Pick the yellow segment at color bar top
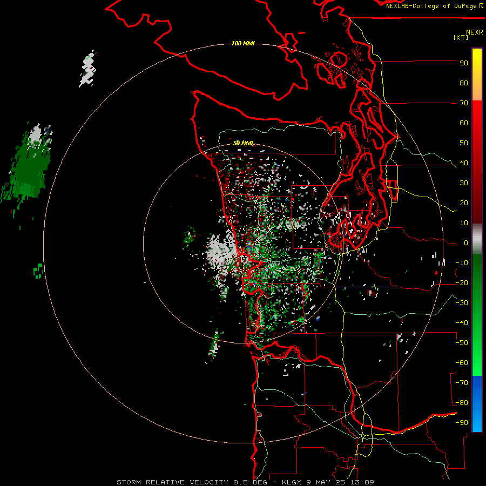486x486 pixels. pyautogui.click(x=477, y=75)
